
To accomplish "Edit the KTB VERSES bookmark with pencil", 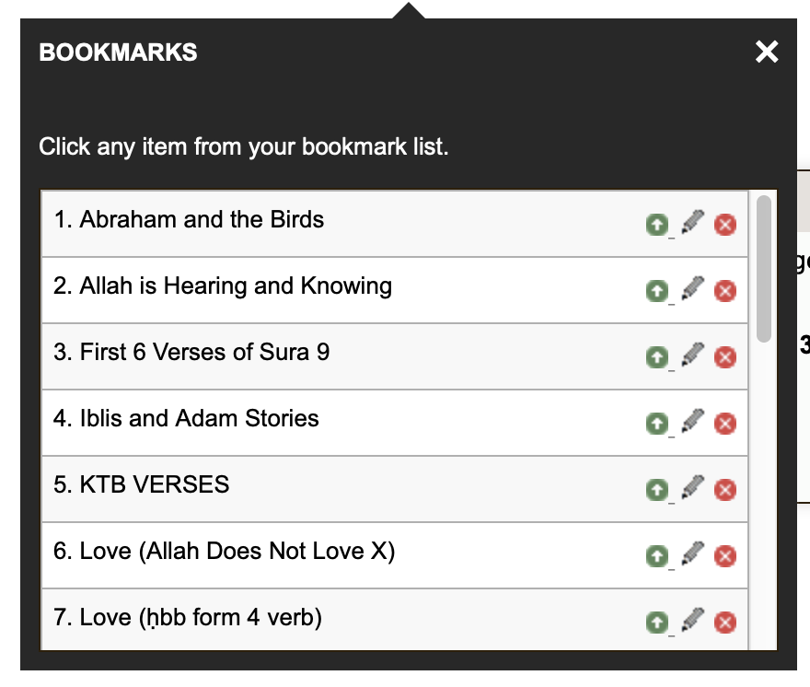I will coord(693,487).
